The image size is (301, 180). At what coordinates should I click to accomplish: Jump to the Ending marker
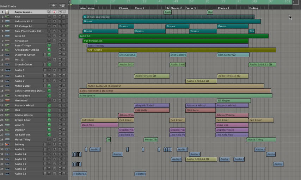(253, 8)
